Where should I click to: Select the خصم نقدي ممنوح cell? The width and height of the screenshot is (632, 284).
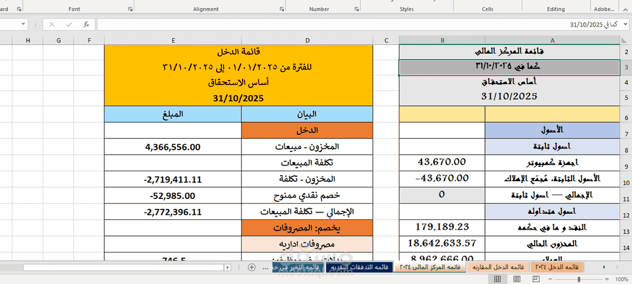(x=307, y=195)
